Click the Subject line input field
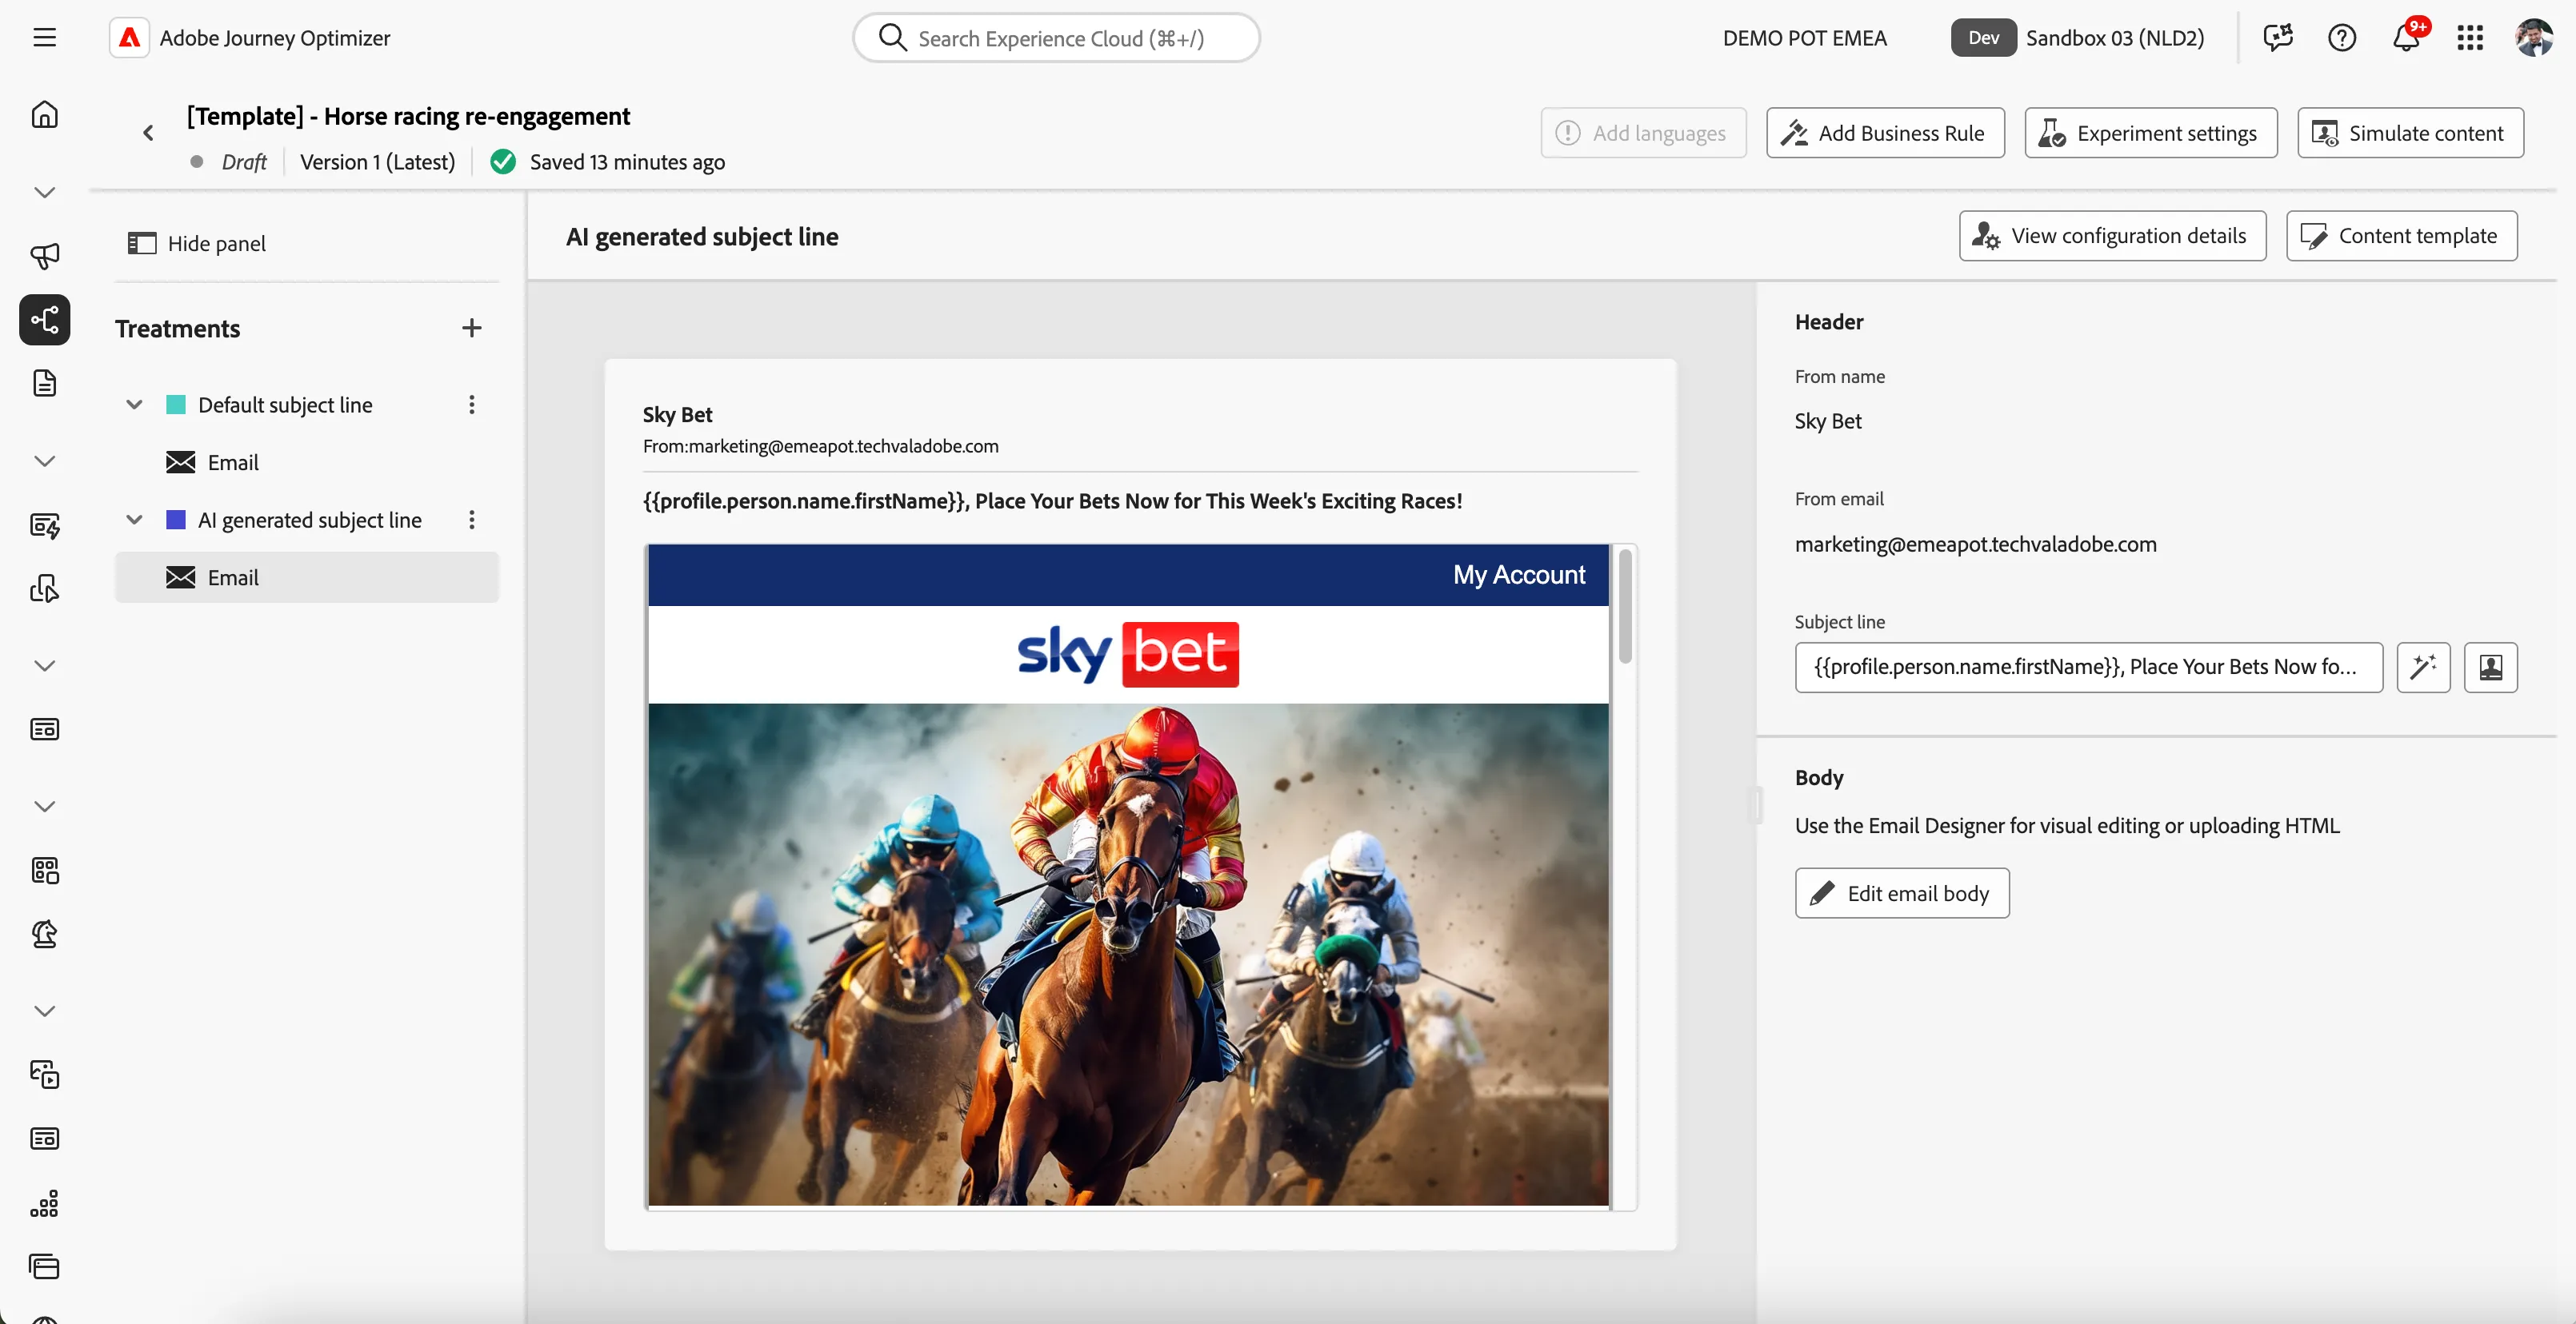Image resolution: width=2576 pixels, height=1324 pixels. 2088,667
